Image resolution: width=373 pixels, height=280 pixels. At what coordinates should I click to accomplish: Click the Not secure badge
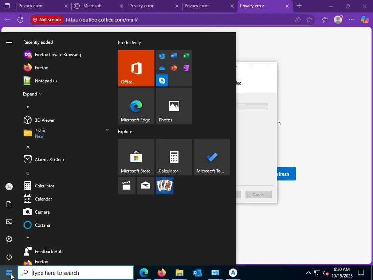click(x=47, y=20)
